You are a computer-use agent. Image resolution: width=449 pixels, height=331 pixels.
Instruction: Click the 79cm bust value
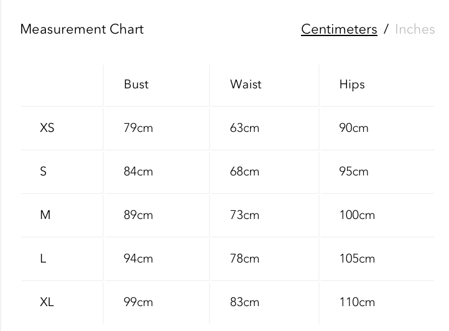138,128
